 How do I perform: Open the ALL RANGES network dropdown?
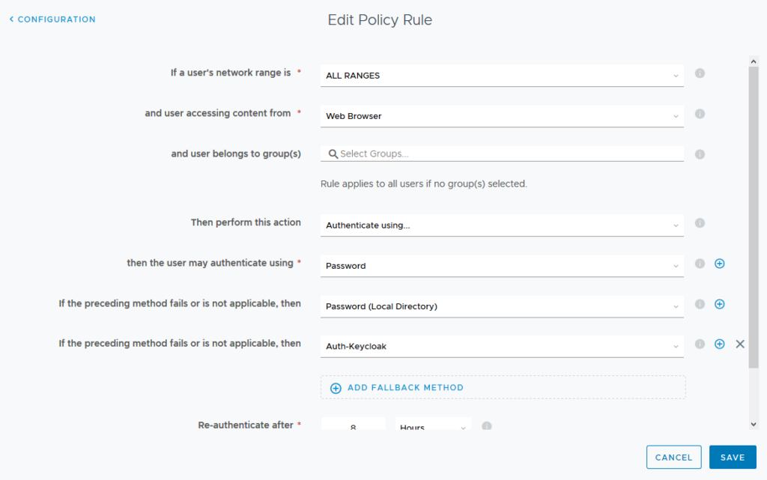[x=502, y=76]
